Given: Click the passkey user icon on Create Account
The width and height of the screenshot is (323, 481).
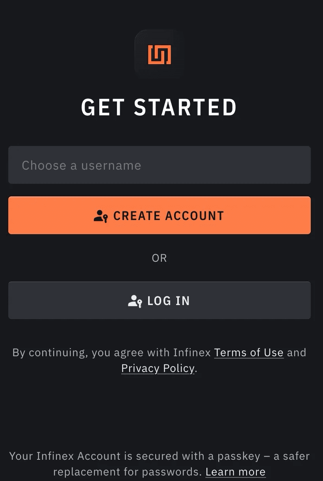Looking at the screenshot, I should click(x=100, y=216).
